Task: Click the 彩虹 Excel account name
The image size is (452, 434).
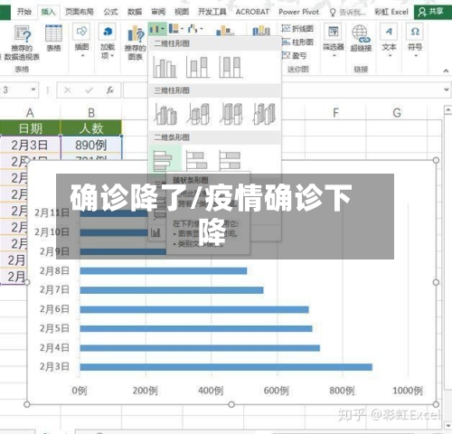Action: [391, 12]
